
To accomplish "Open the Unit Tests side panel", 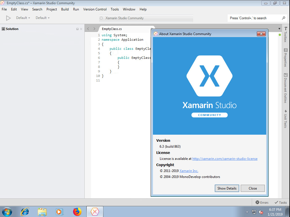I will [285, 119].
